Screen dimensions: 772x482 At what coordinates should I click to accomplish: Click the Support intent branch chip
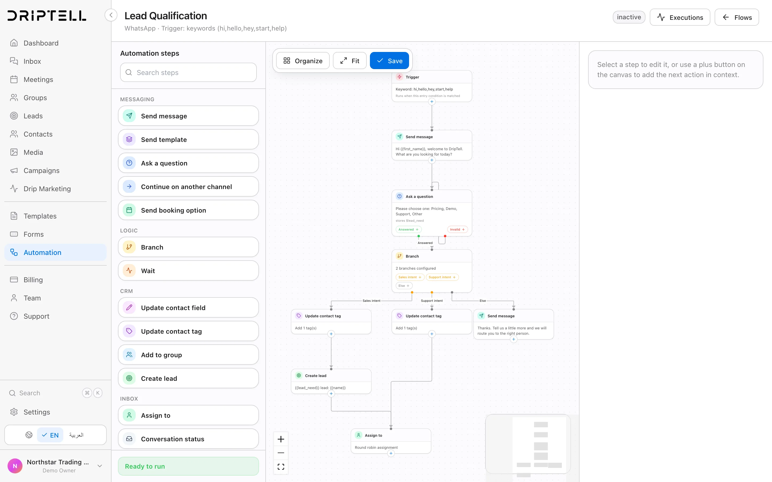[x=442, y=277]
